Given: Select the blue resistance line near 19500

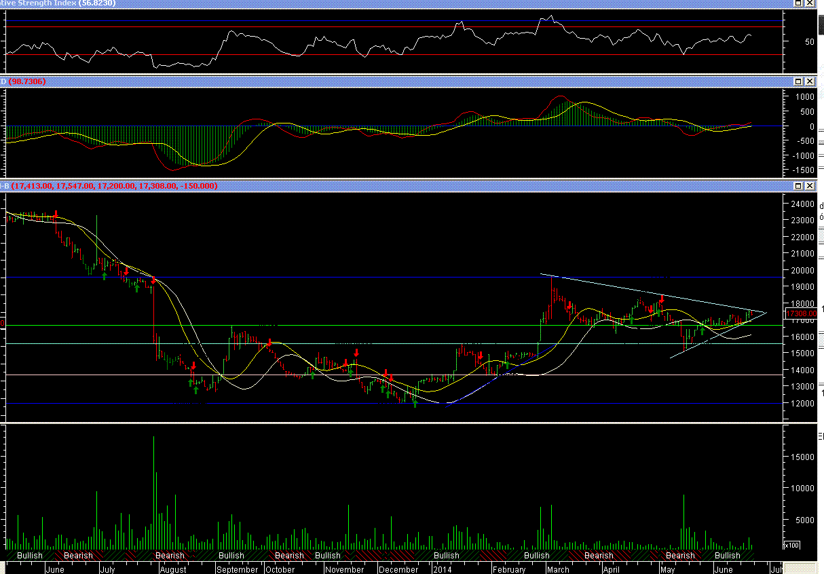Looking at the screenshot, I should 339,278.
